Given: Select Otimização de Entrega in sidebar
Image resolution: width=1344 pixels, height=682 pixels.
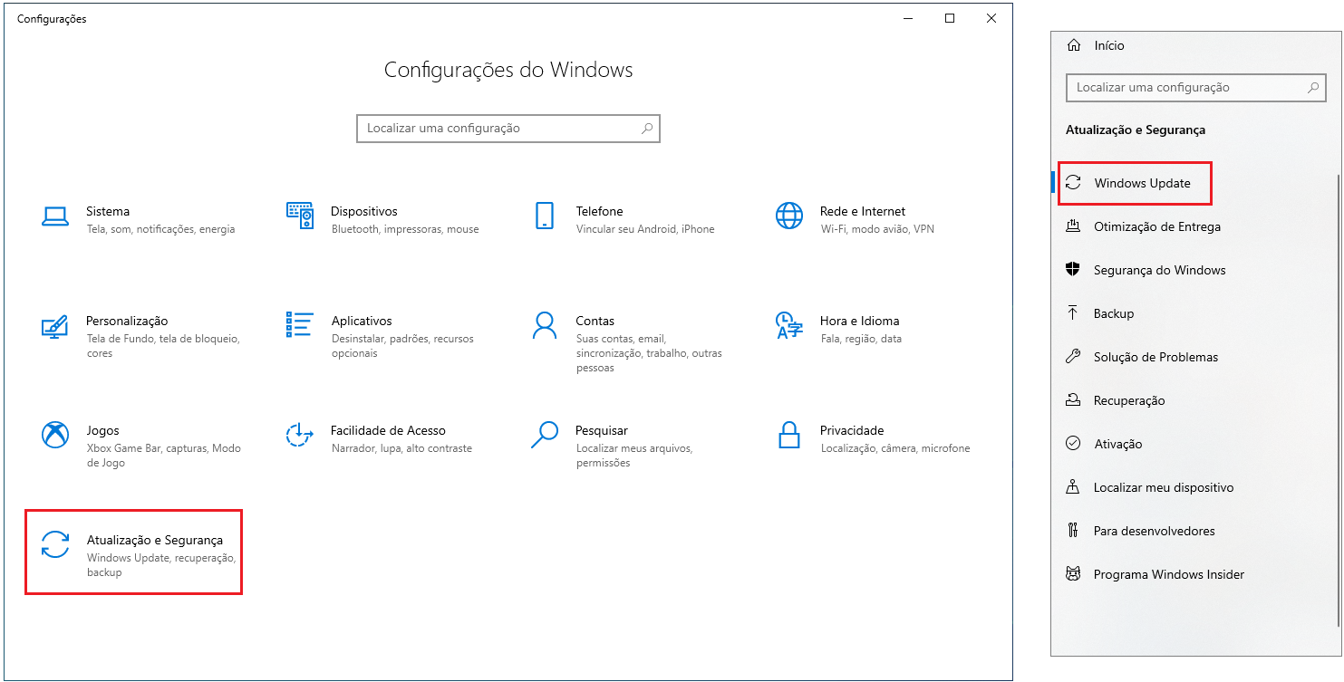Looking at the screenshot, I should 1157,226.
